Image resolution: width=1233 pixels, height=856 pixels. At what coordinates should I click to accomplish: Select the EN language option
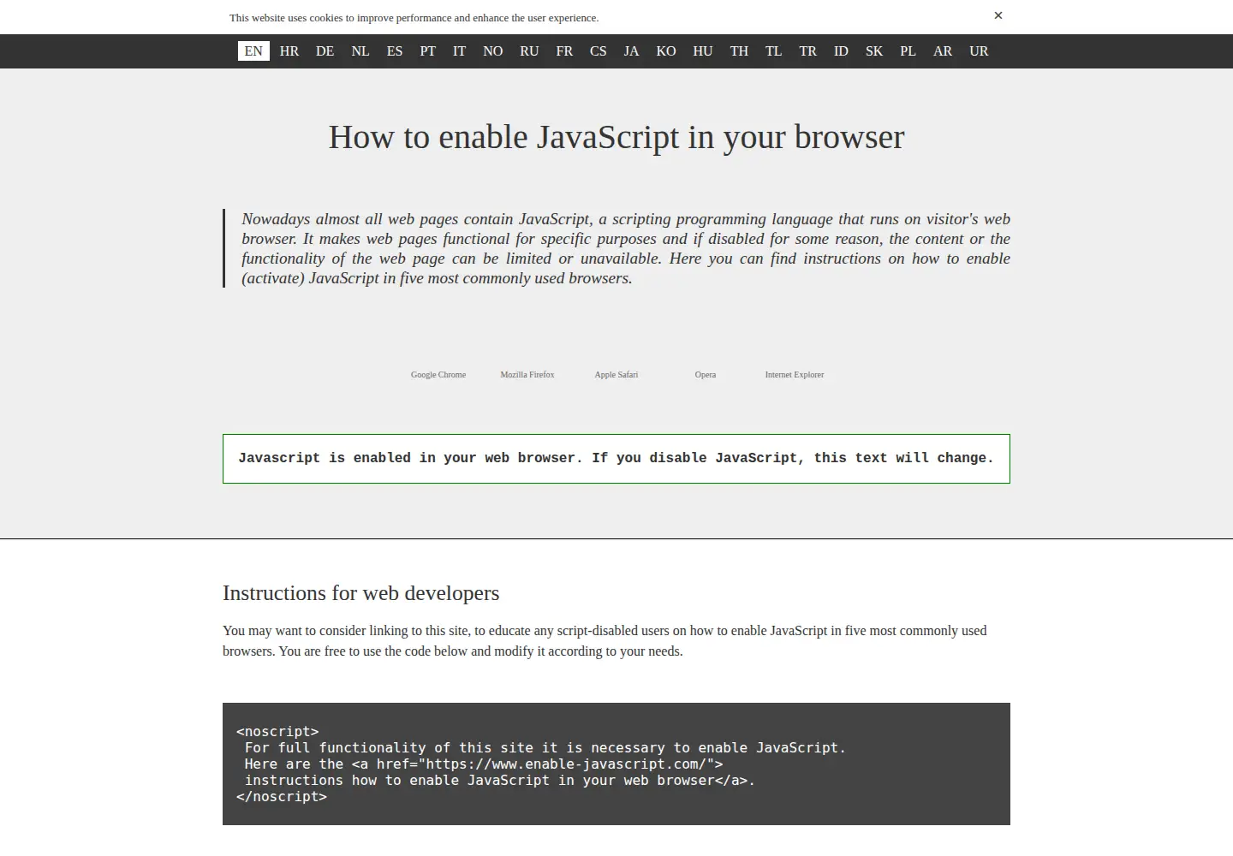coord(253,51)
